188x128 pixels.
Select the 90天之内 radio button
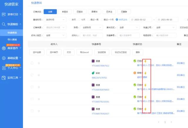coord(117,20)
